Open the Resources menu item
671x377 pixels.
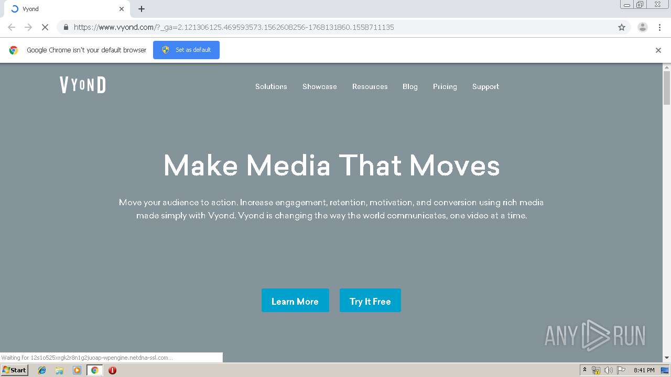pyautogui.click(x=370, y=86)
